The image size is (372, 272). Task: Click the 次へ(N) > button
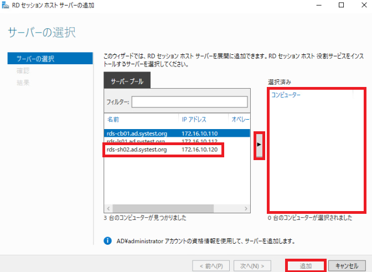(x=252, y=266)
